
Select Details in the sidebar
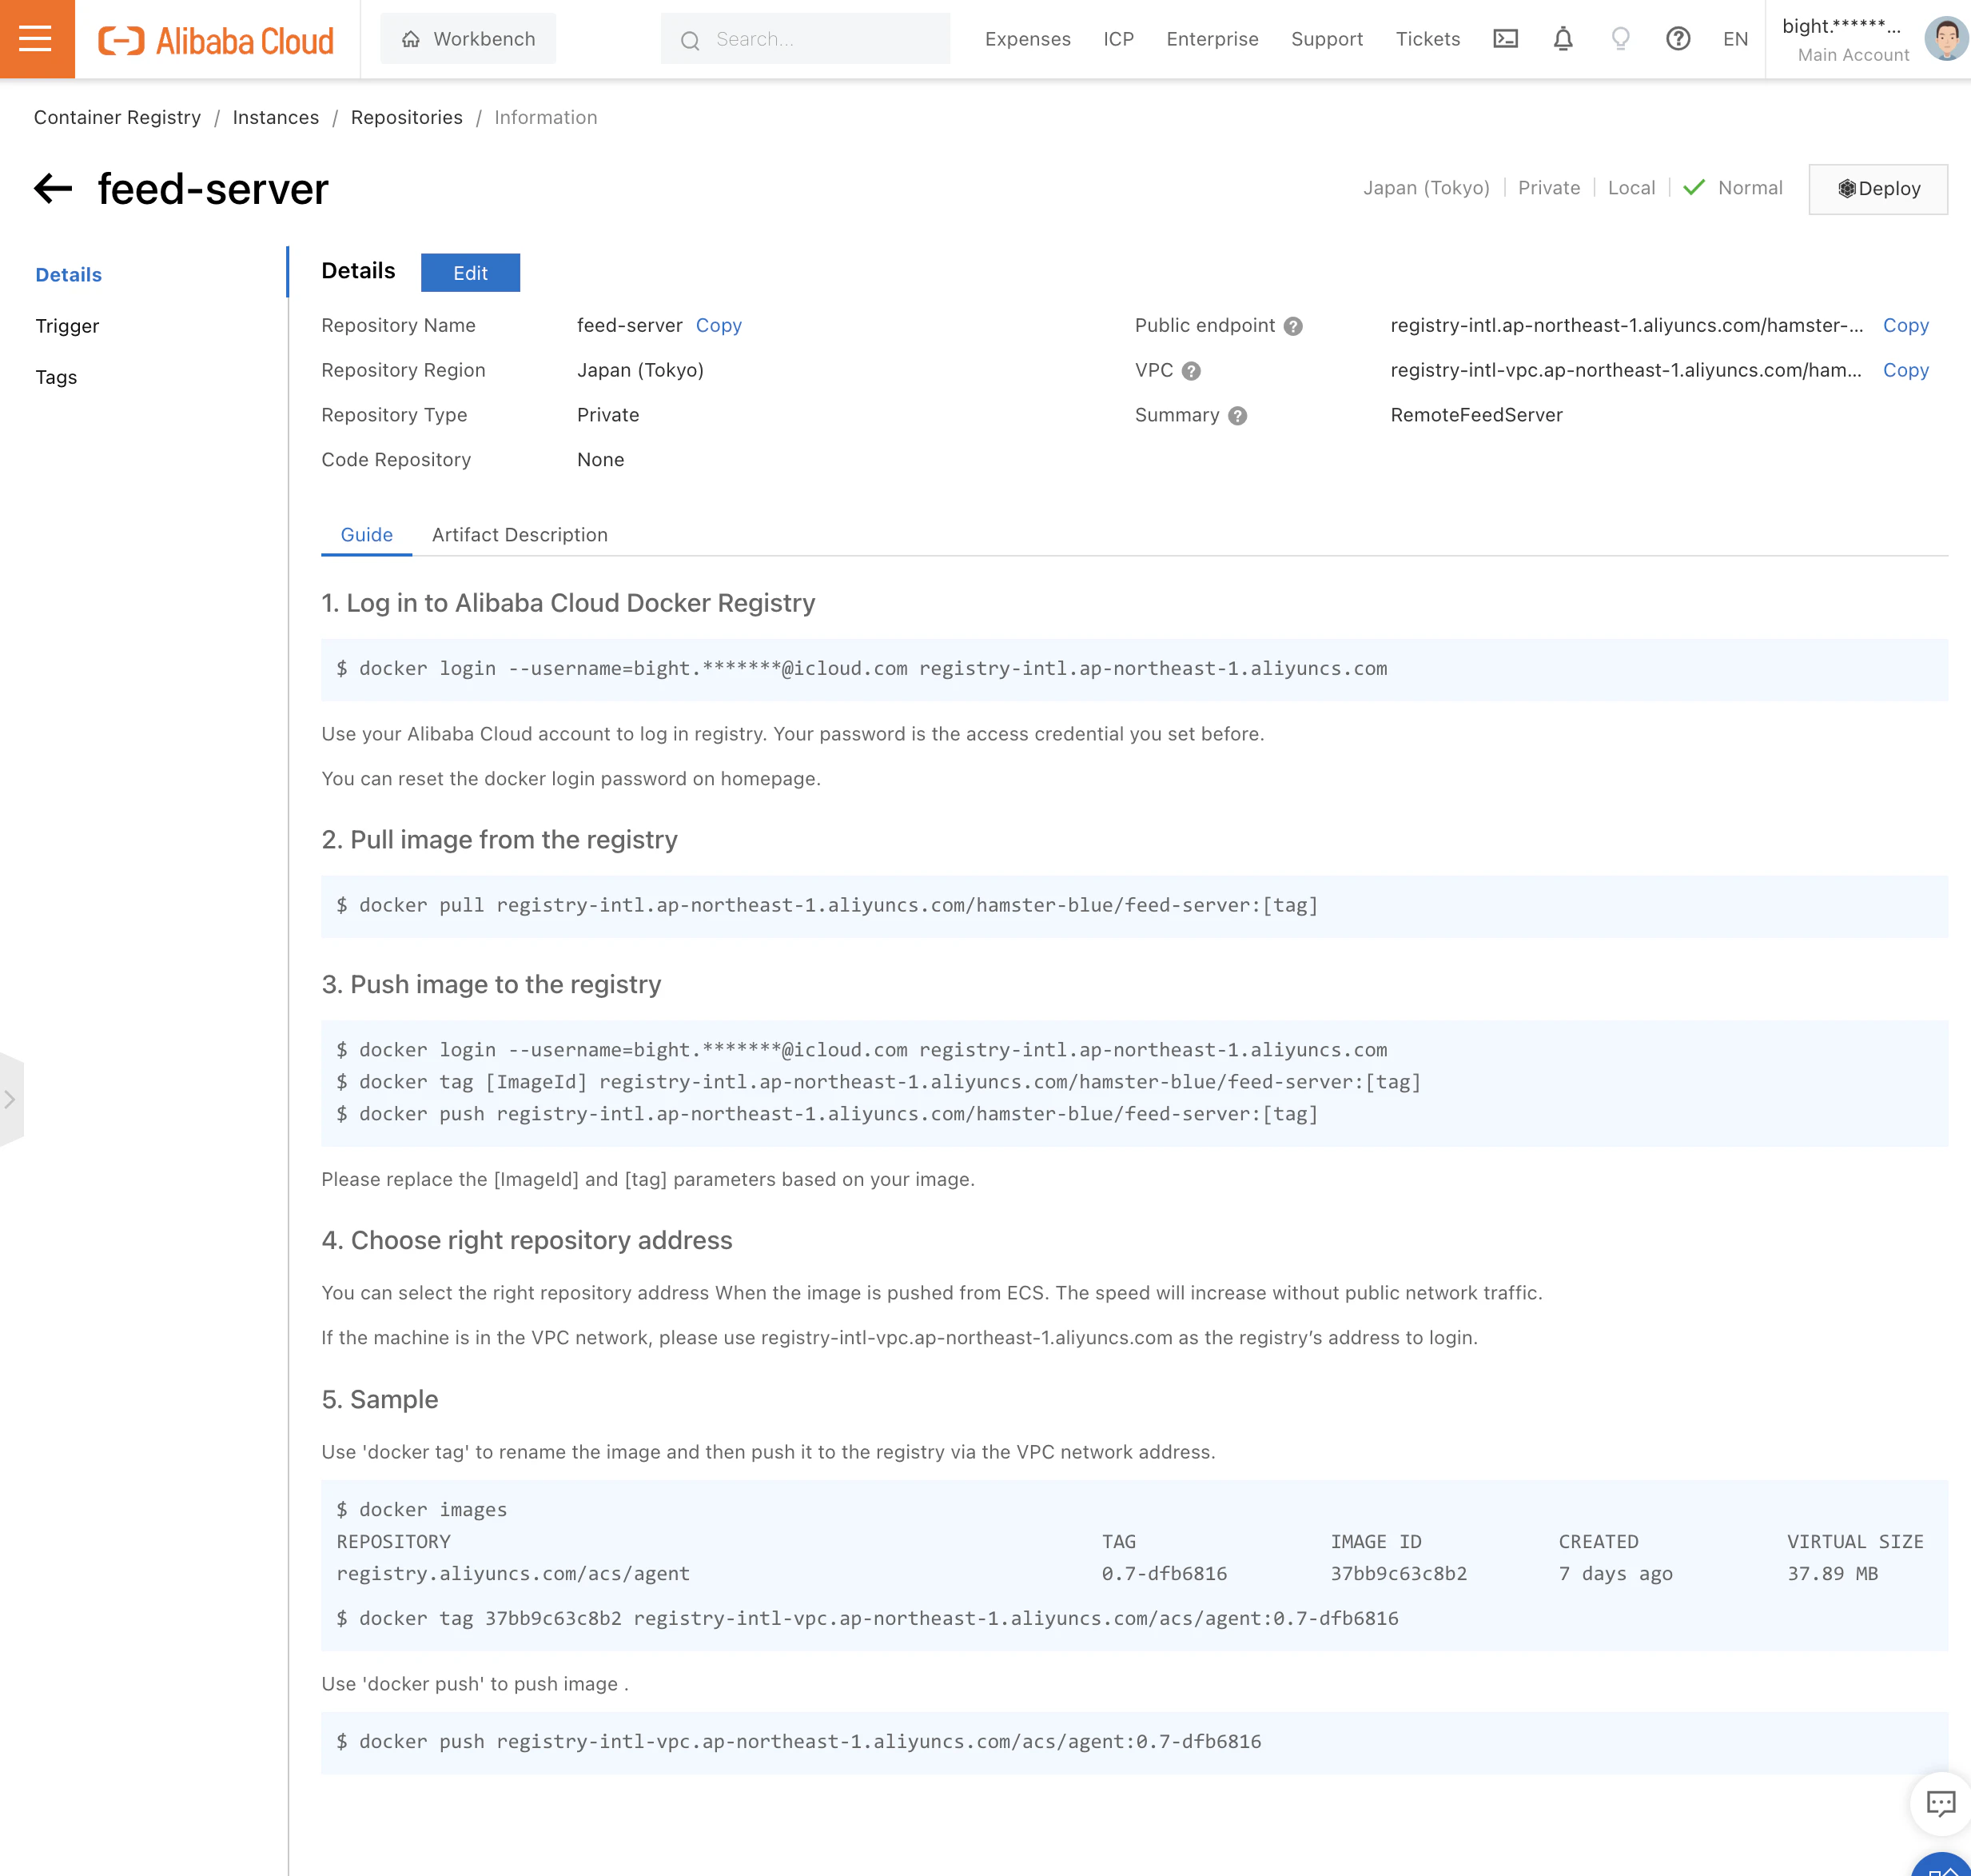click(69, 275)
